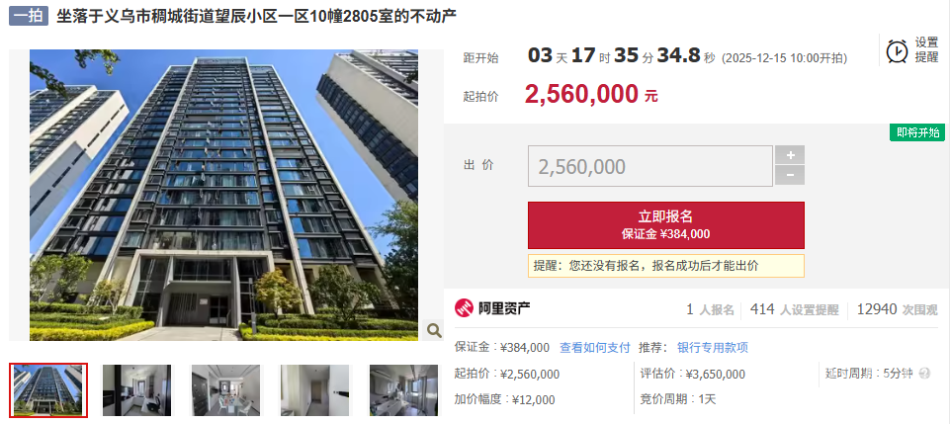Image resolution: width=950 pixels, height=424 pixels.
Task: Click the 延时周期 help question mark icon
Action: tap(924, 374)
